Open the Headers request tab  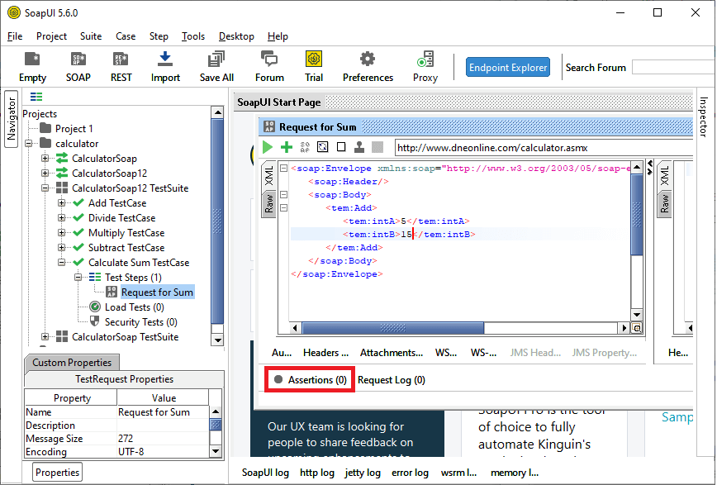[325, 352]
